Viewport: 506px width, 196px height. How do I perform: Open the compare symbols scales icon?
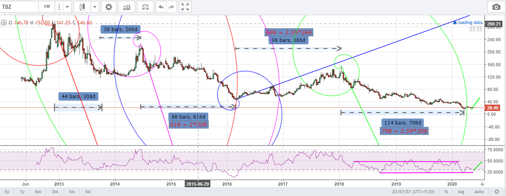click(145, 7)
